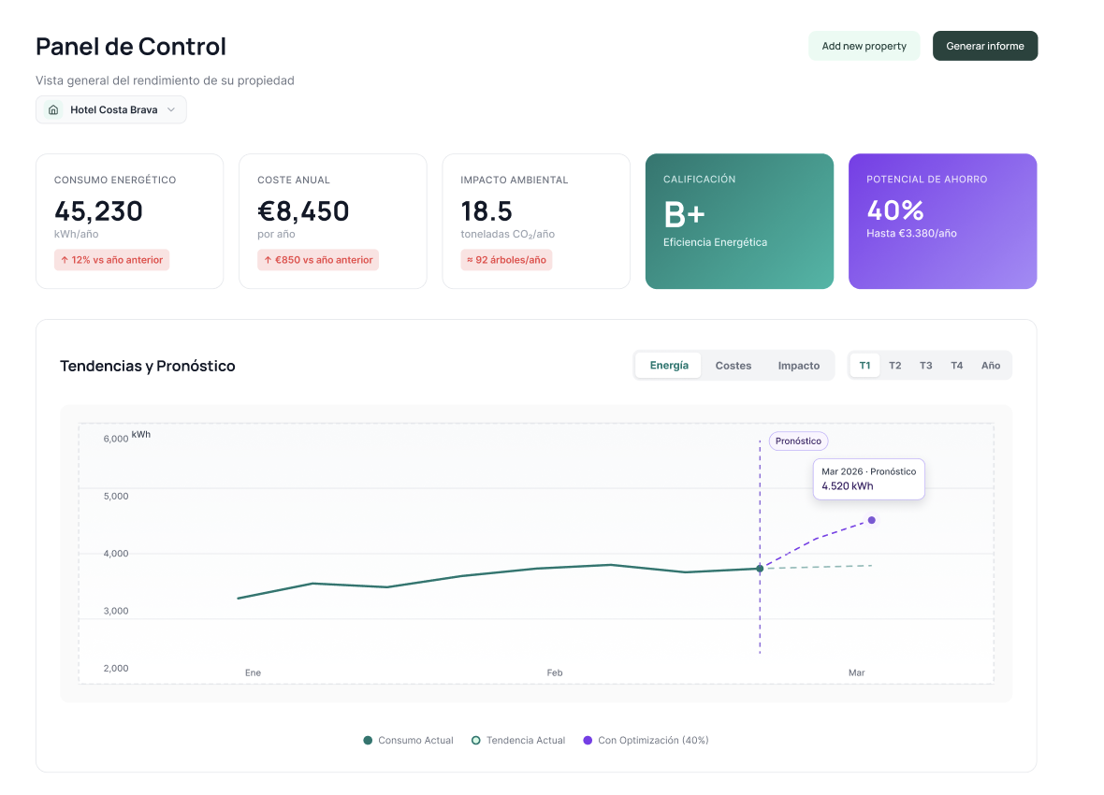This screenshot has width=1104, height=795.
Task: Open the Hotel Costa Brava property selector
Action: pos(111,109)
